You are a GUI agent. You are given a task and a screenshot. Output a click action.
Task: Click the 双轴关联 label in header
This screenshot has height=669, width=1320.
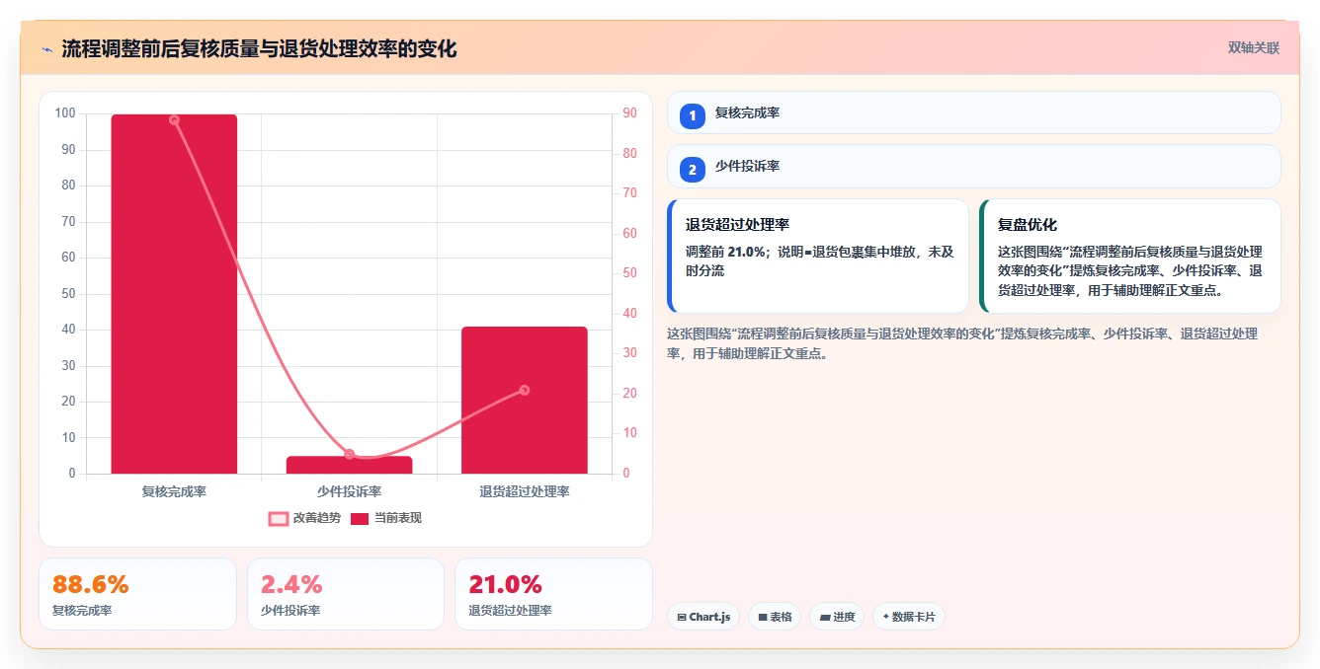(x=1253, y=48)
